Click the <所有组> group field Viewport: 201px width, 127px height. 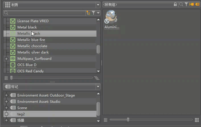point(138,5)
